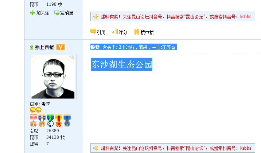
Task: Click the 楼中楼 N icon
Action: pyautogui.click(x=137, y=32)
